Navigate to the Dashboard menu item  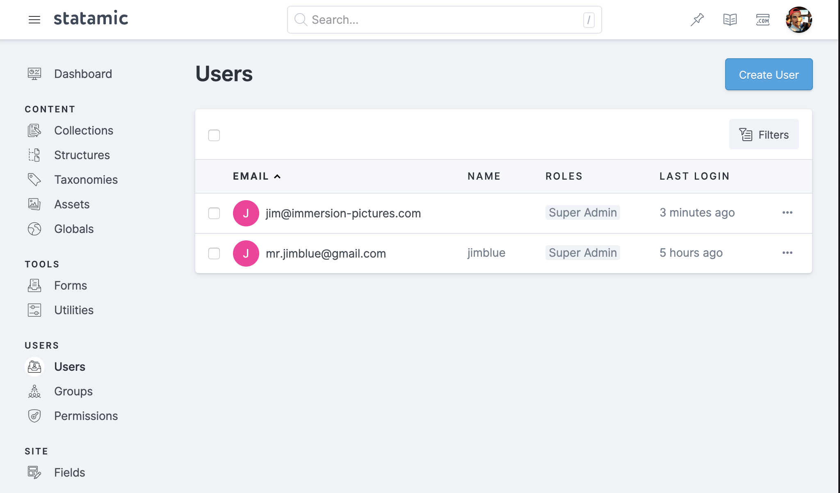(83, 74)
